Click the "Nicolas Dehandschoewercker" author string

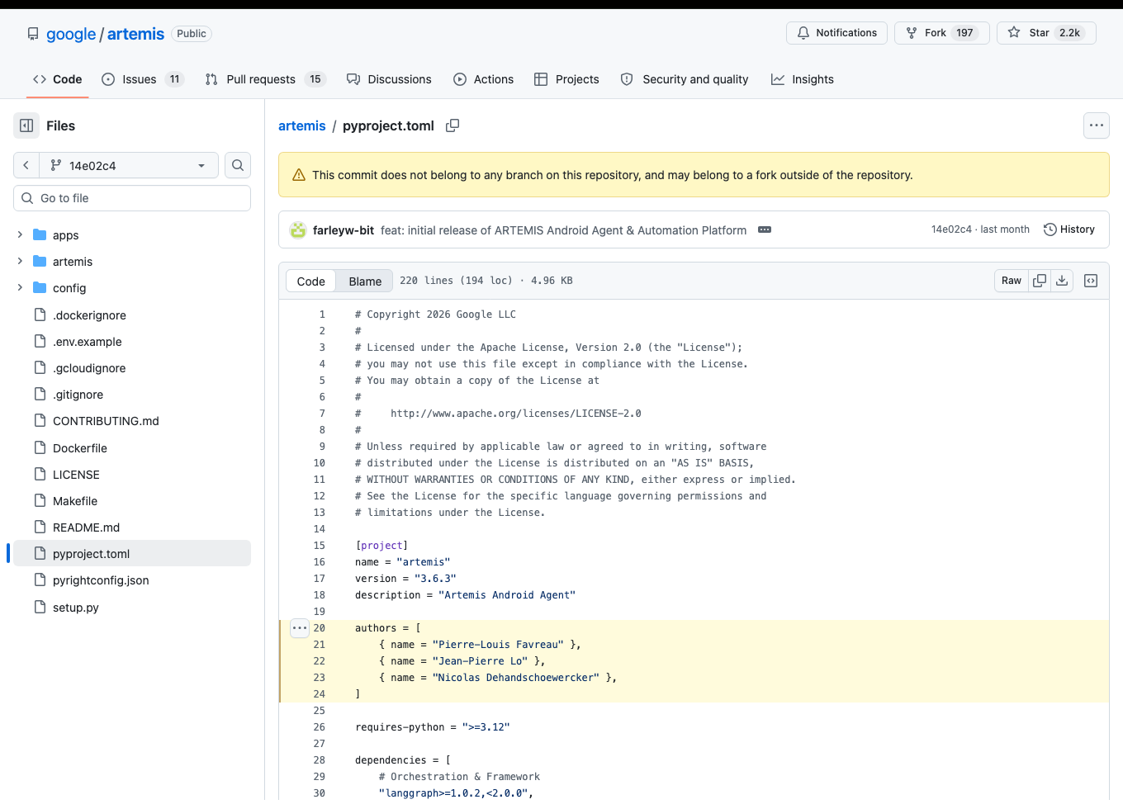(x=516, y=678)
